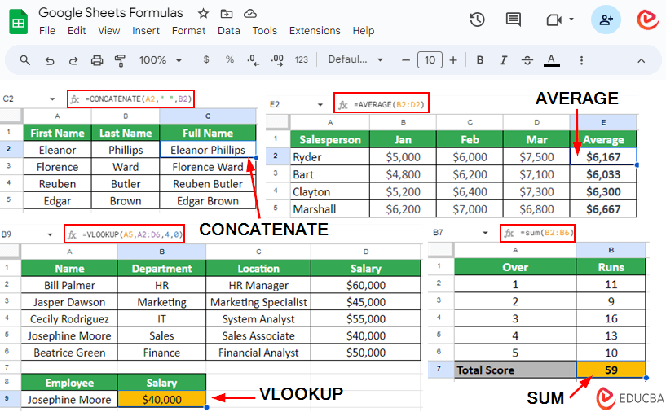Select the Total Score cell
The image size is (666, 412).
click(515, 370)
